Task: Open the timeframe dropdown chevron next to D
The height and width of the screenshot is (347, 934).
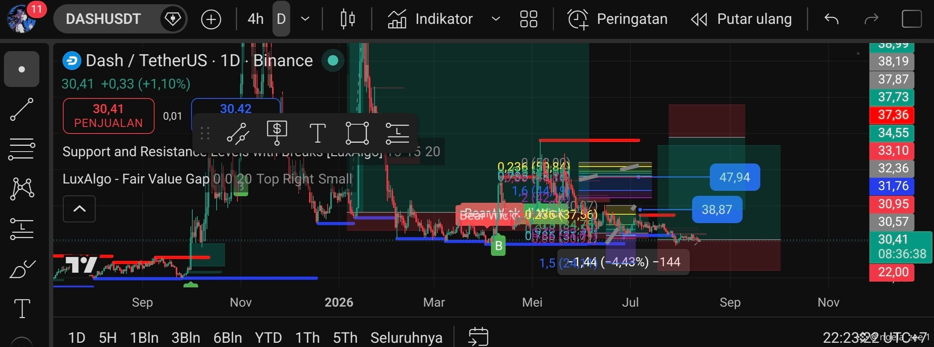Action: coord(305,19)
